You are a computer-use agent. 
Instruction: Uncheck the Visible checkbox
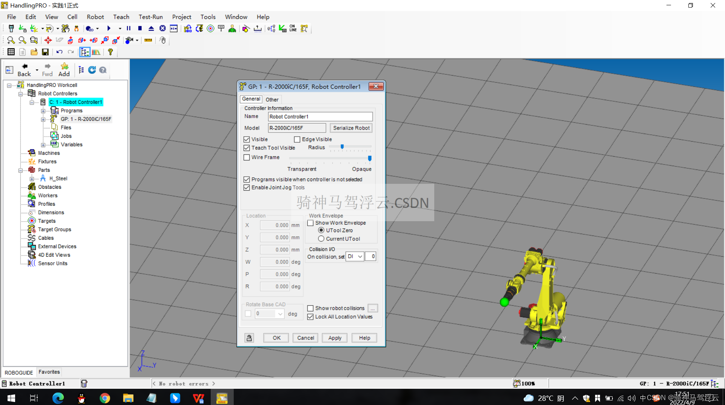tap(247, 139)
